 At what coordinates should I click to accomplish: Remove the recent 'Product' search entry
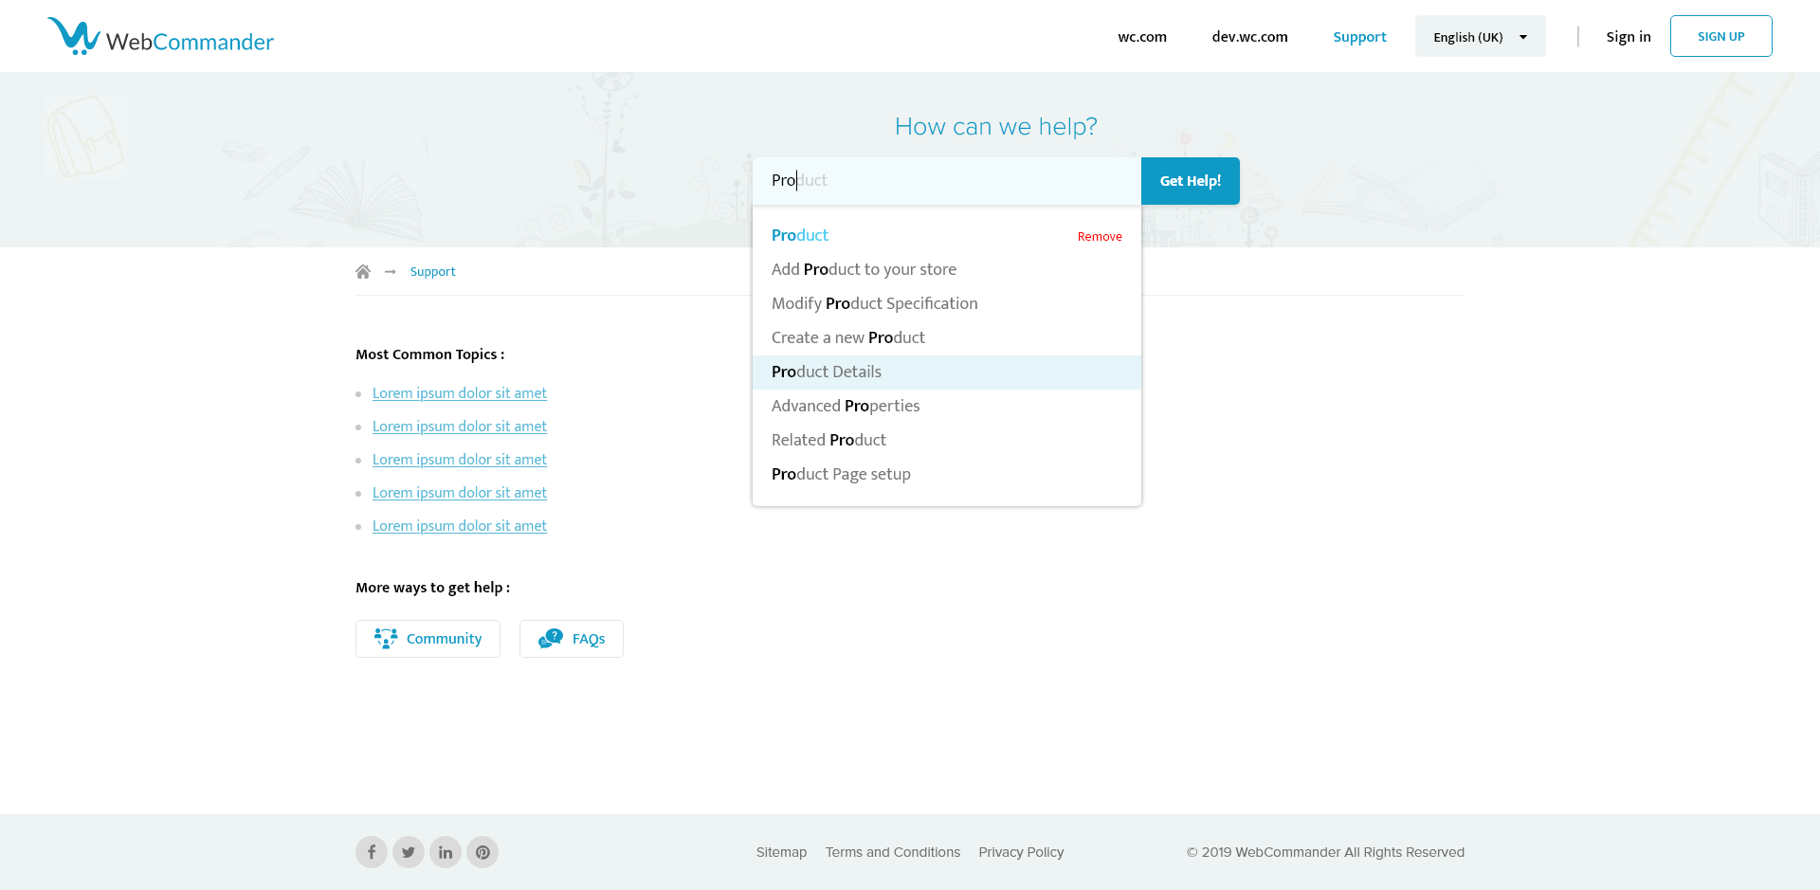(x=1100, y=237)
